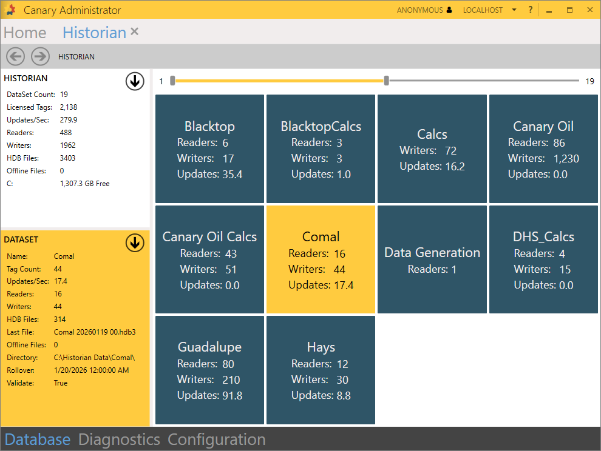Open the help question mark icon
The image size is (601, 451).
pyautogui.click(x=530, y=10)
